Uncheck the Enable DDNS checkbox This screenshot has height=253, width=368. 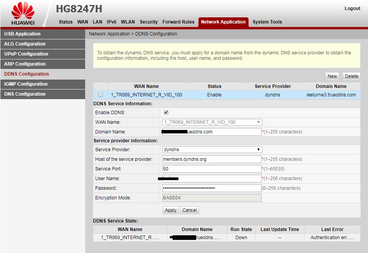166,112
